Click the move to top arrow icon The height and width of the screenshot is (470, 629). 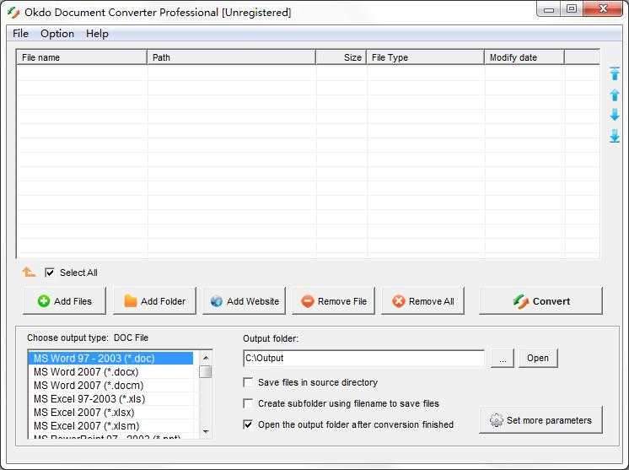coord(615,74)
